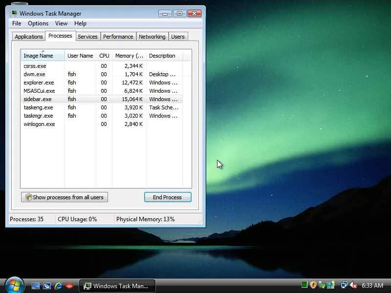
Task: Click the fourth colorful tray icon
Action: click(331, 285)
